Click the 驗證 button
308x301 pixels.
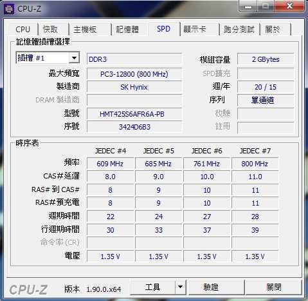216,287
